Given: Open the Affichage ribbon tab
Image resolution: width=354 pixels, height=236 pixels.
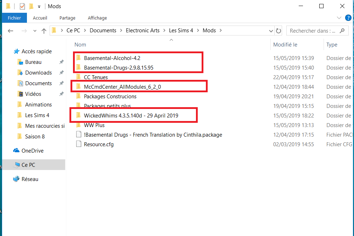Looking at the screenshot, I should [x=97, y=18].
